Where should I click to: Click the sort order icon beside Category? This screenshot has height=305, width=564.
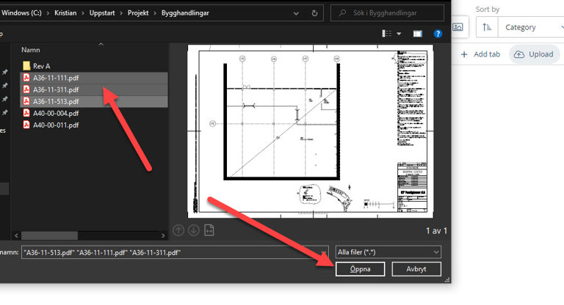[x=487, y=27]
